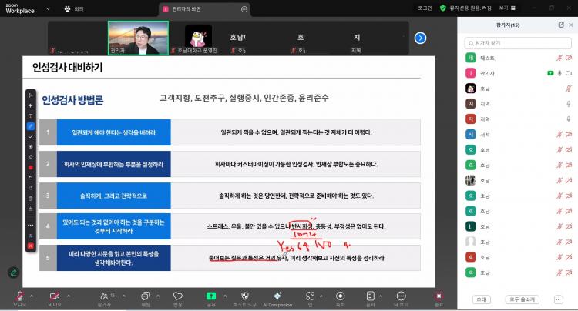
Task: Select the spotlight annotation tool
Action: (31, 147)
